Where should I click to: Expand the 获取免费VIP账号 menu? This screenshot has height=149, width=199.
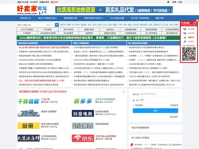(93, 18)
